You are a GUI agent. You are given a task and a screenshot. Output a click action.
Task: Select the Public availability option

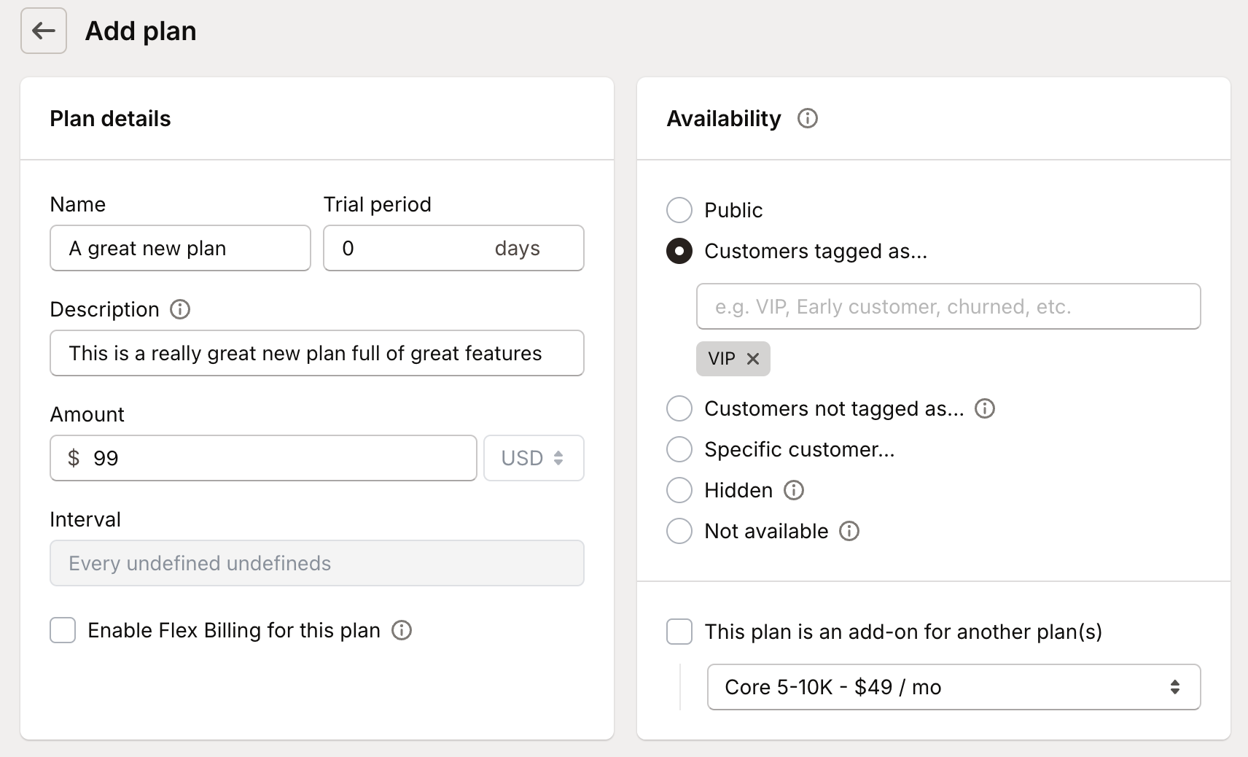[679, 210]
